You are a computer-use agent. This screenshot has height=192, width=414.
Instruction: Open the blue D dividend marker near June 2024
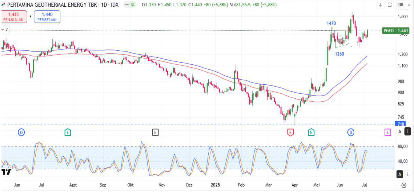[21, 132]
